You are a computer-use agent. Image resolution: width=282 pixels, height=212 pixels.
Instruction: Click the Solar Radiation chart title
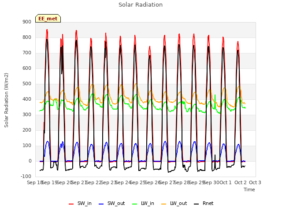(x=141, y=5)
